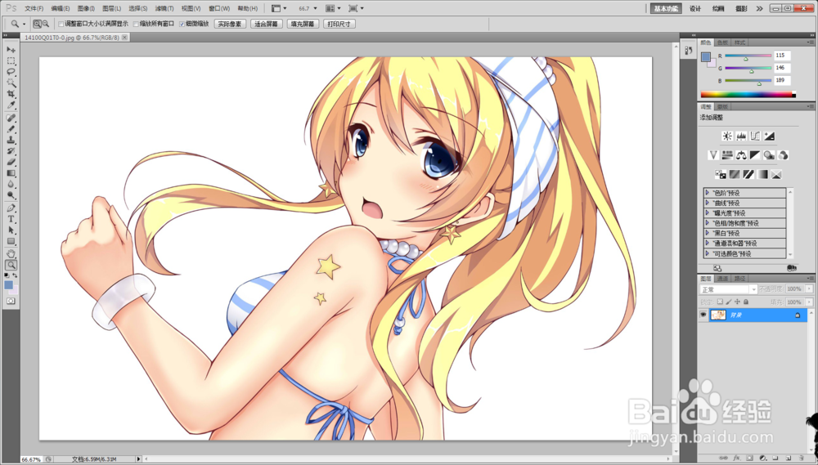Add a Color Balance adjustment

pyautogui.click(x=741, y=155)
